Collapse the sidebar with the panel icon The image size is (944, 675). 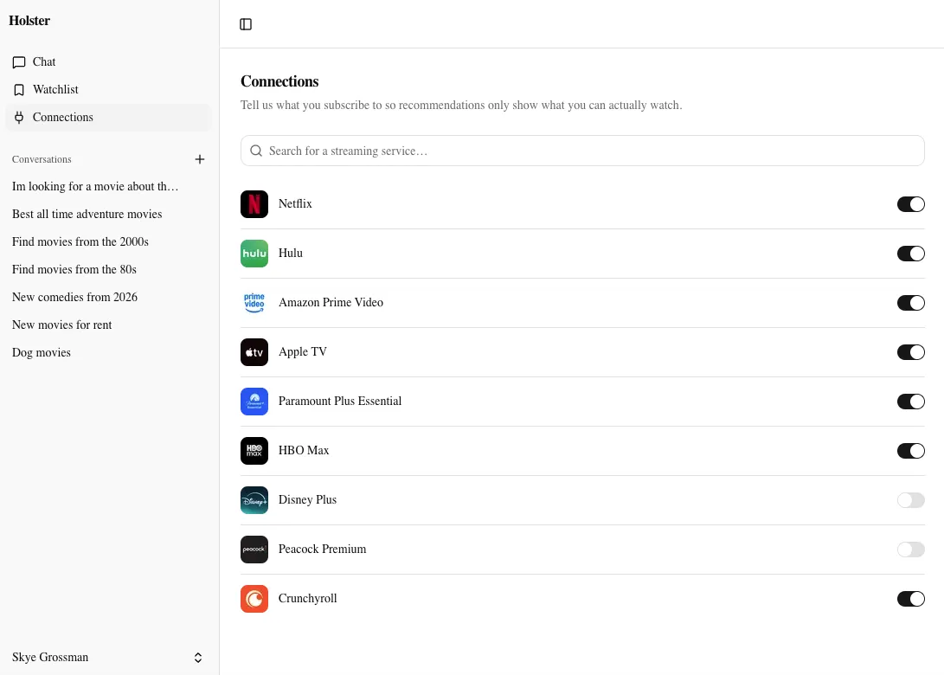246,24
